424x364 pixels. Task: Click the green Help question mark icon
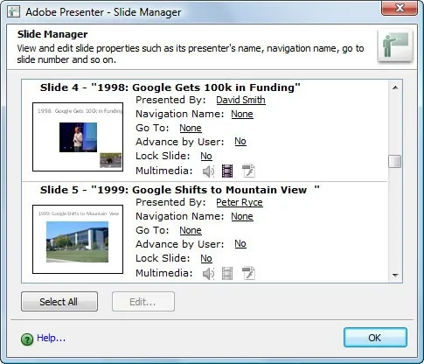[x=27, y=339]
